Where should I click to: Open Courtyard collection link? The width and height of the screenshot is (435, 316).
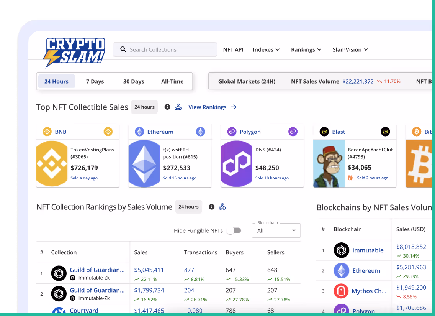coord(84,311)
